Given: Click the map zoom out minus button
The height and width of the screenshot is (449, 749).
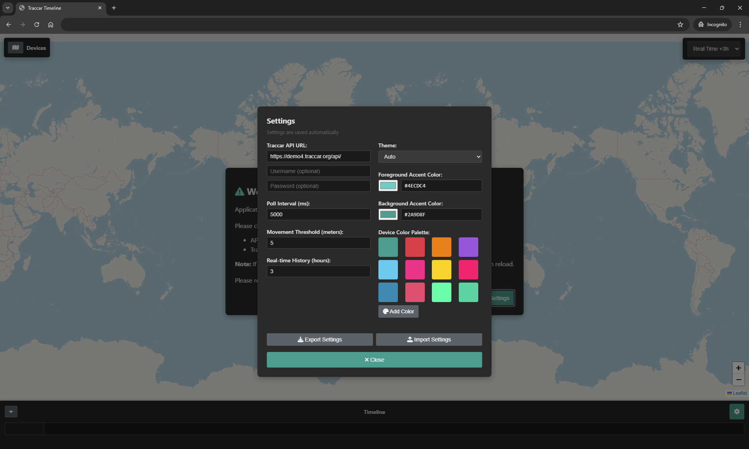Looking at the screenshot, I should [x=738, y=380].
